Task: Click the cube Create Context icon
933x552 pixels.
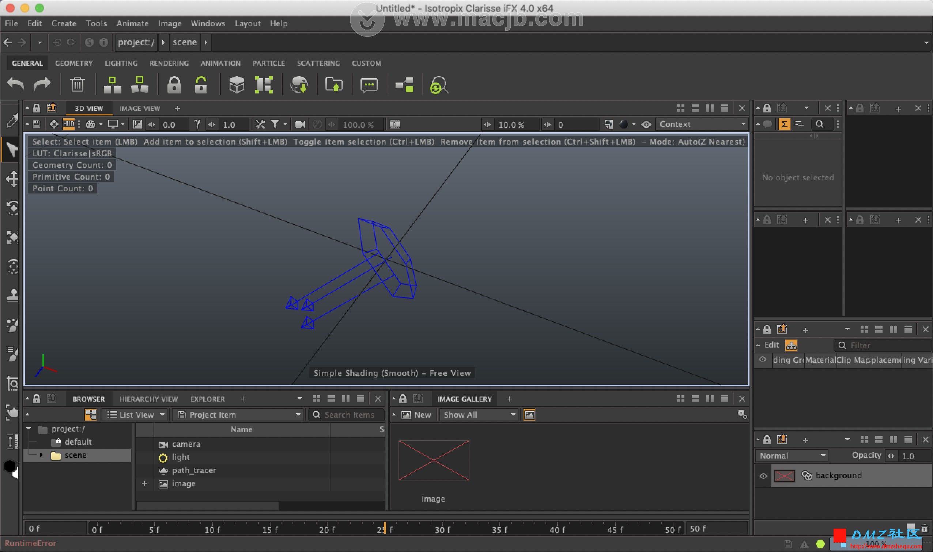Action: pyautogui.click(x=237, y=85)
